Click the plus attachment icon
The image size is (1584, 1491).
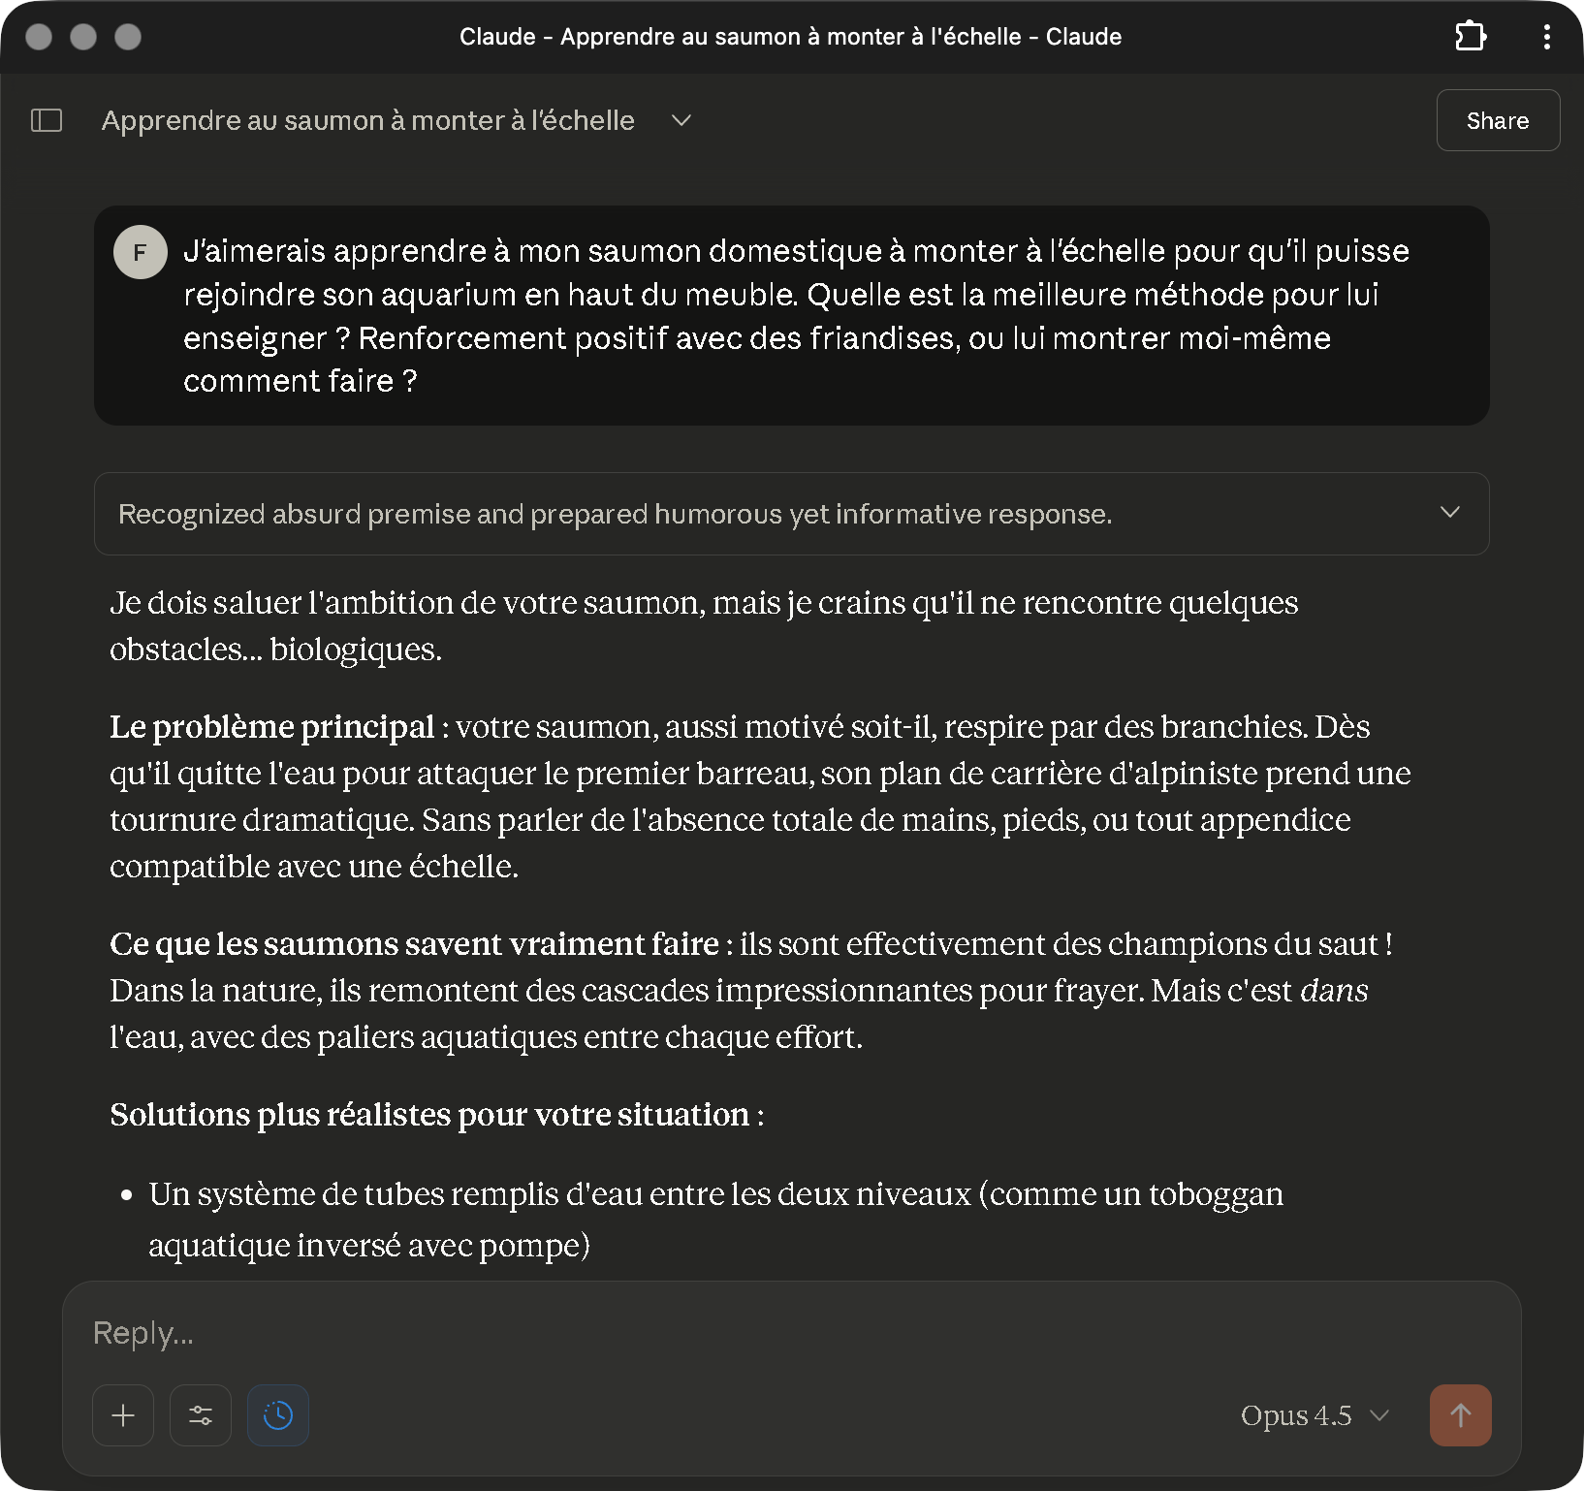(x=123, y=1415)
